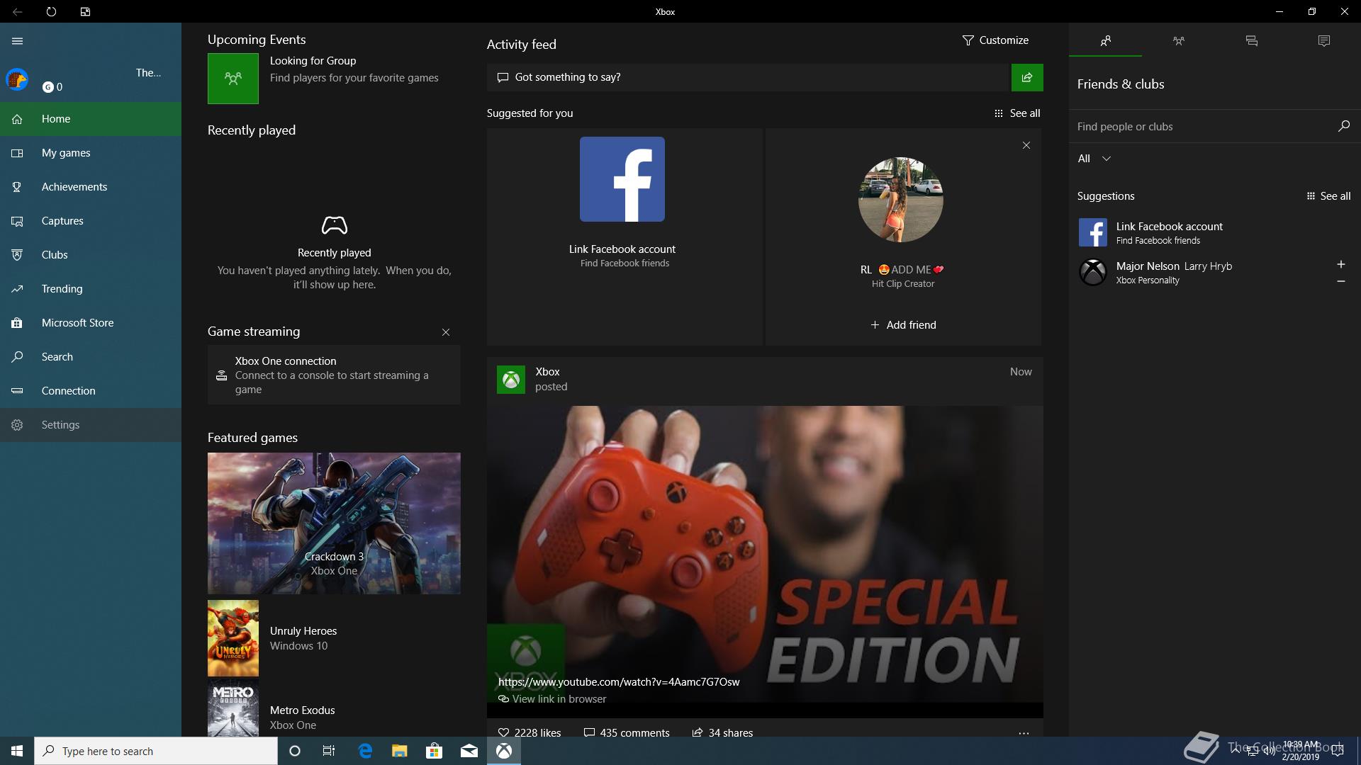
Task: Open the hamburger menu icon
Action: pyautogui.click(x=18, y=41)
